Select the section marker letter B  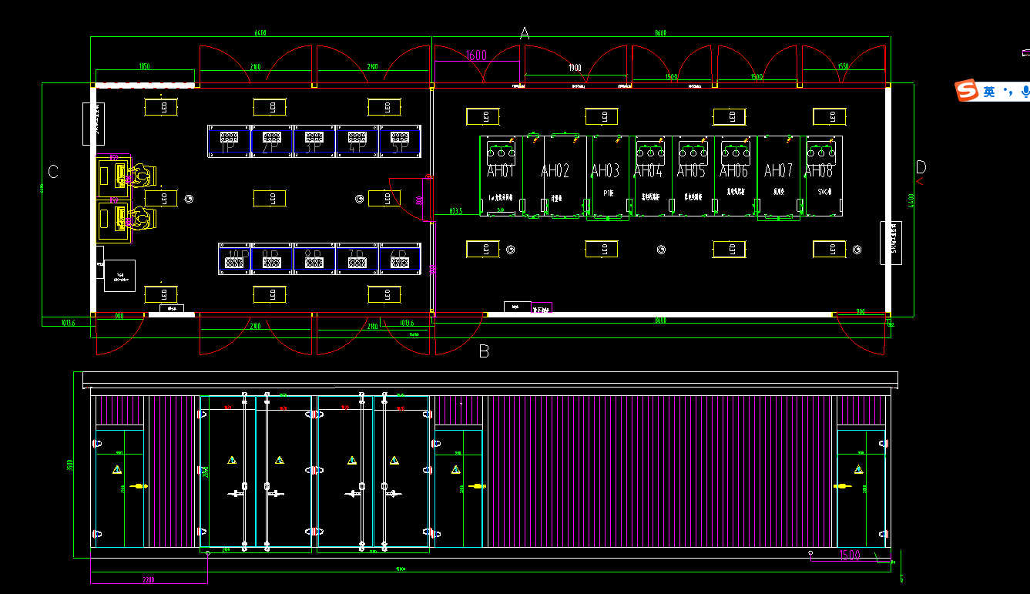pos(484,351)
